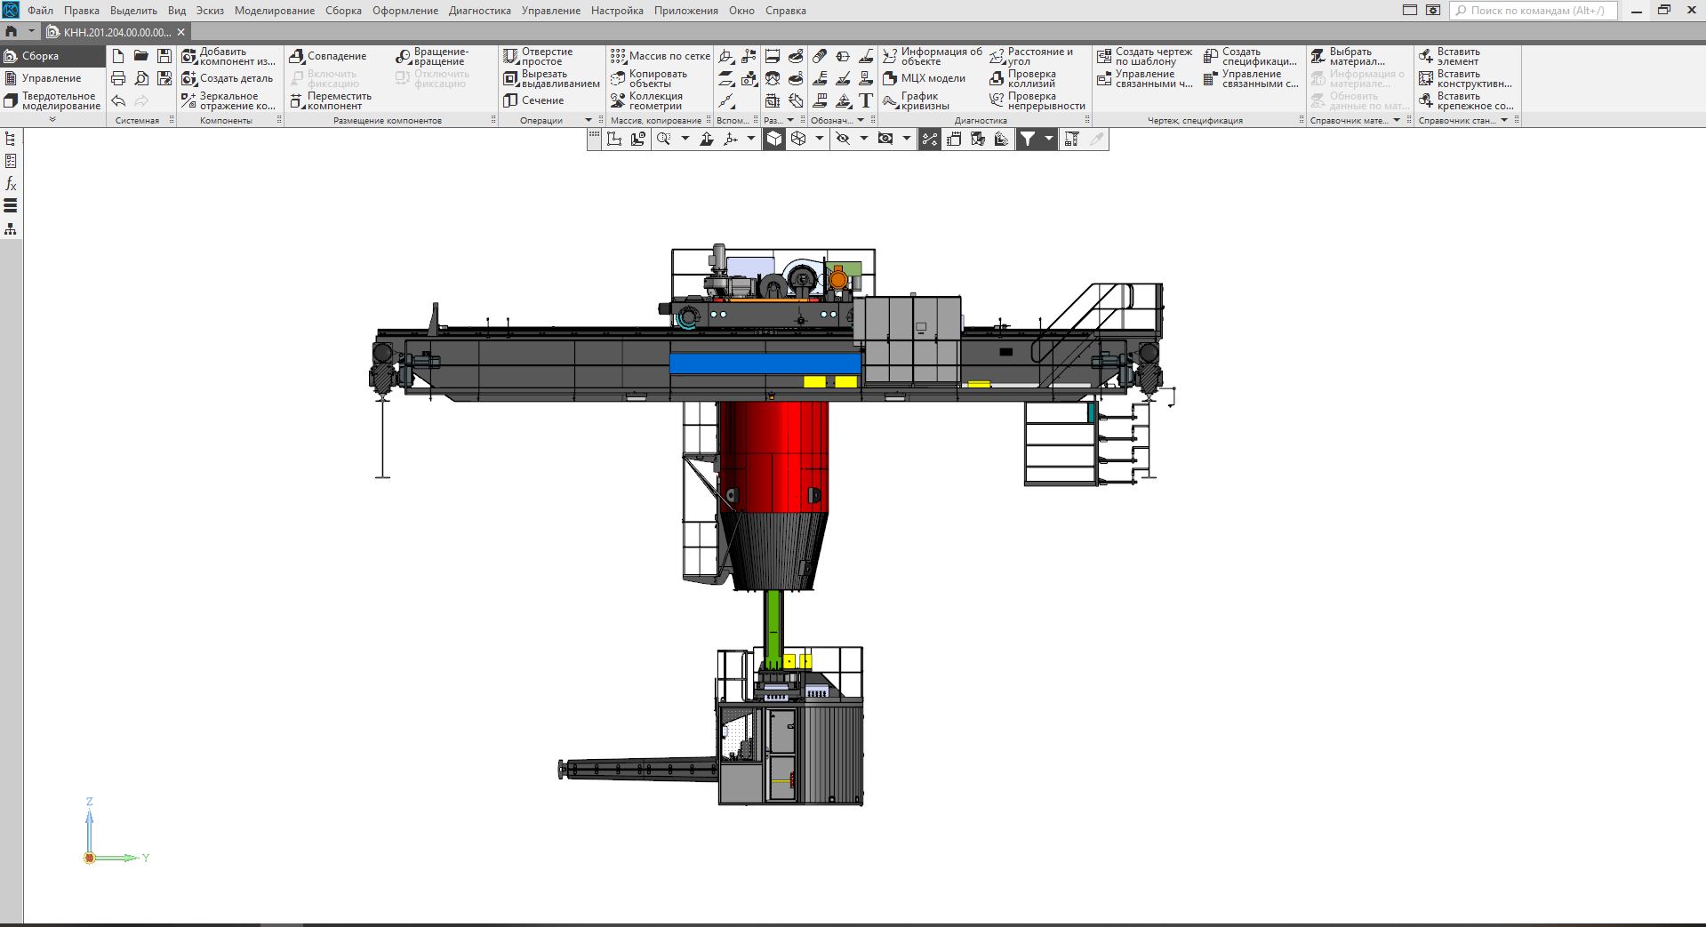This screenshot has height=927, width=1706.
Task: Toggle the object filter funnel button
Action: pos(1028,140)
